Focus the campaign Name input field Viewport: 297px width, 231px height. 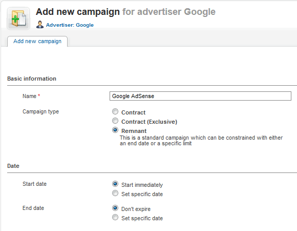[200, 96]
